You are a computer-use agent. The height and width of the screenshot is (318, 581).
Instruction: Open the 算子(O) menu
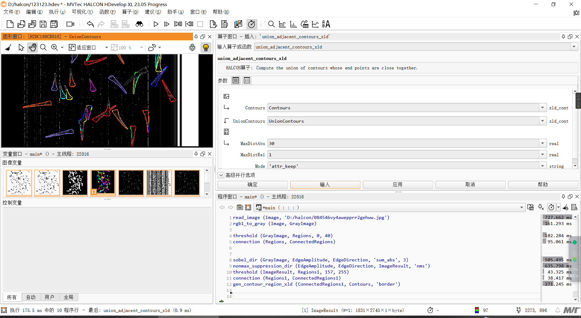tap(130, 12)
